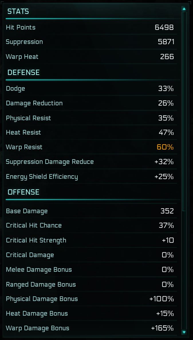Click the scroll down arrow icon
Screen dimensions: 193x340
click(184, 332)
